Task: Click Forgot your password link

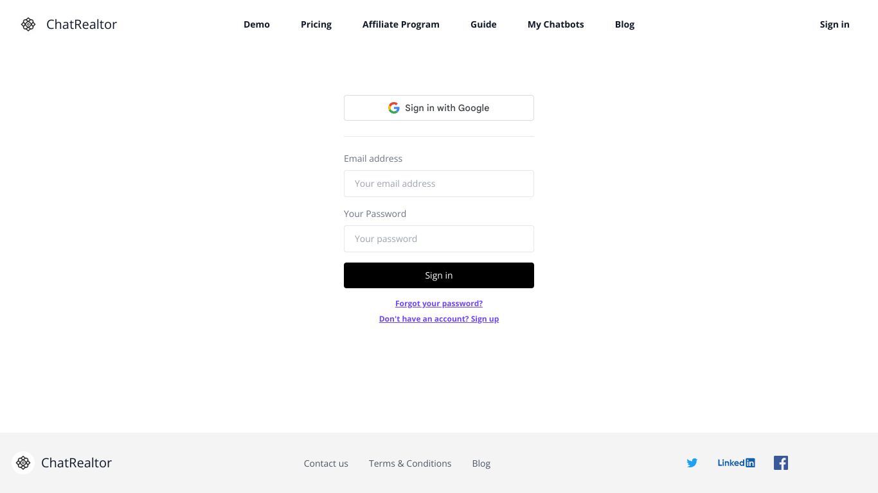Action: pos(439,304)
